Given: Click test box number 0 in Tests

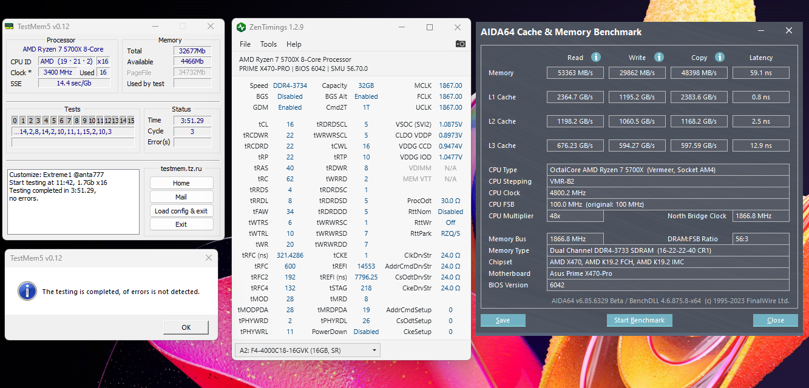Looking at the screenshot, I should [15, 121].
